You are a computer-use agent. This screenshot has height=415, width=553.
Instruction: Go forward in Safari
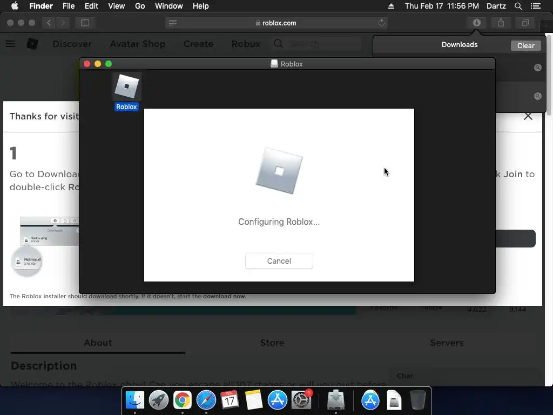[63, 23]
